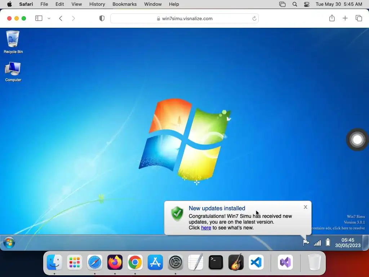The width and height of the screenshot is (369, 277).
Task: Toggle the Safari sidebar button
Action: point(39,18)
